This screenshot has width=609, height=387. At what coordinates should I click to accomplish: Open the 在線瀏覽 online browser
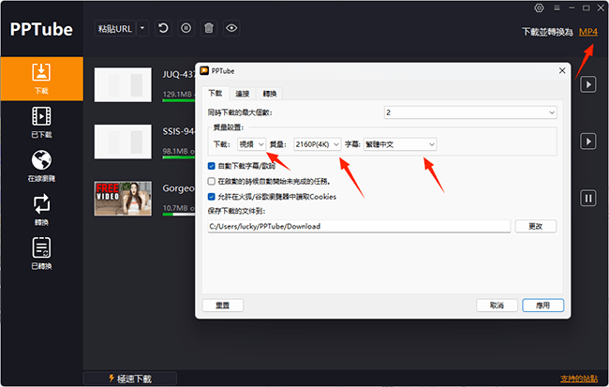(41, 164)
